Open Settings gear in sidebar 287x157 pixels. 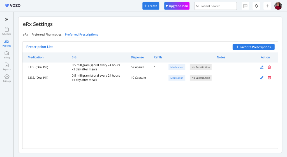pos(7,77)
